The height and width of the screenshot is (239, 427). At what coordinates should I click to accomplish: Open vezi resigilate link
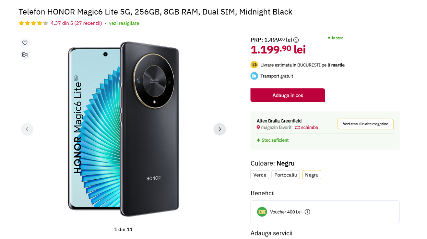(x=124, y=23)
